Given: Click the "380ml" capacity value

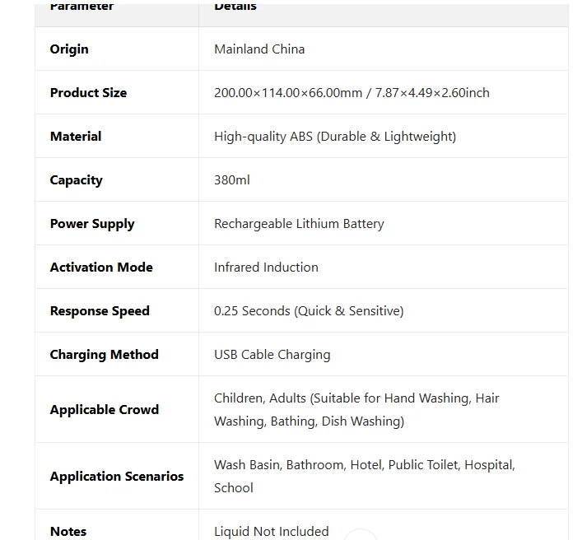Looking at the screenshot, I should click(232, 180).
